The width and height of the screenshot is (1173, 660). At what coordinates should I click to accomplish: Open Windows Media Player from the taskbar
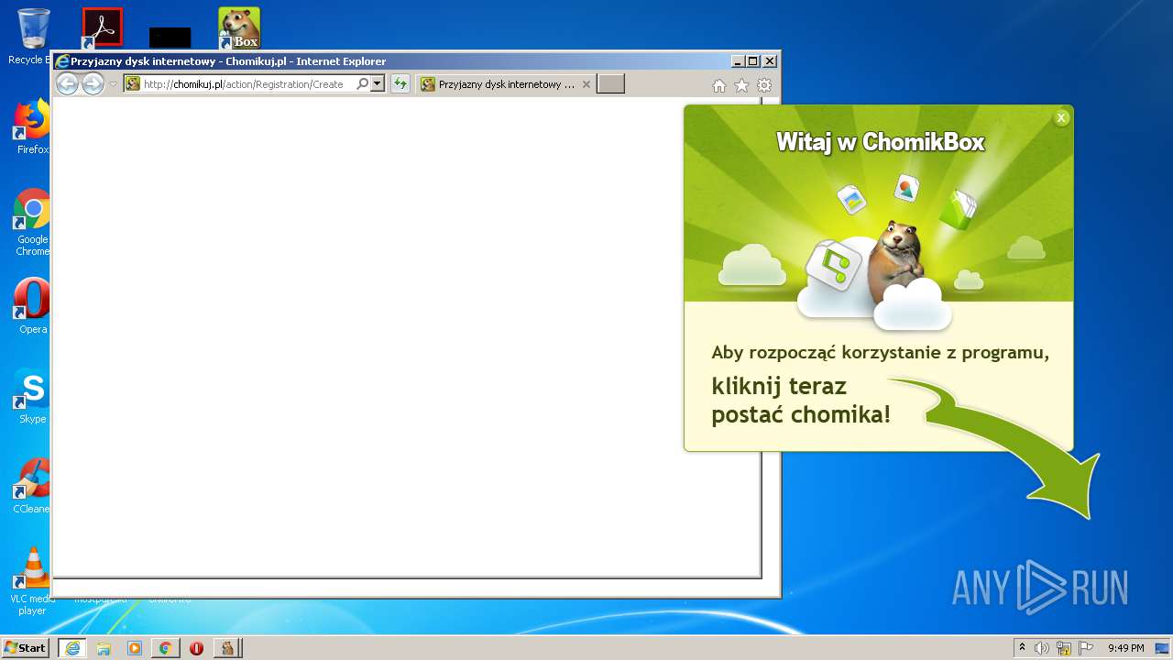tap(135, 648)
